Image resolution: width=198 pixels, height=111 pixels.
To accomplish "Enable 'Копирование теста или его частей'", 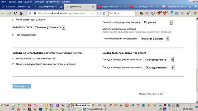I will 13,59.
